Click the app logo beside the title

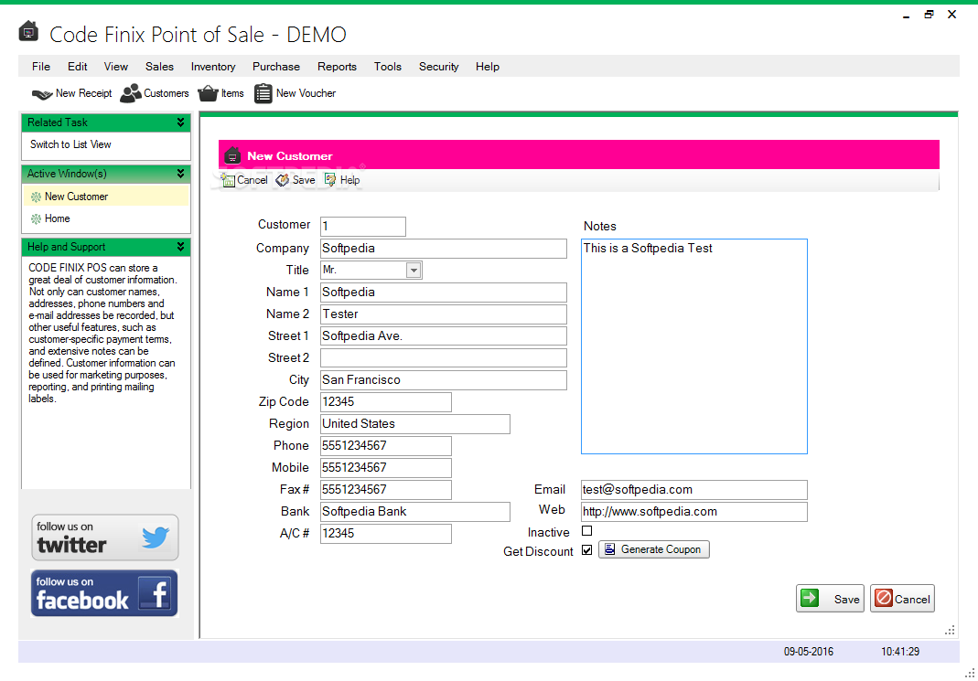pos(28,31)
